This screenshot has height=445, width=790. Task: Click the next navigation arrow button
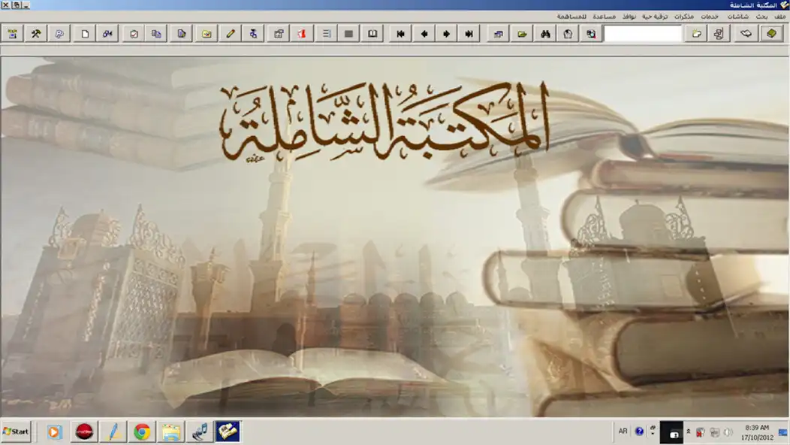(446, 33)
